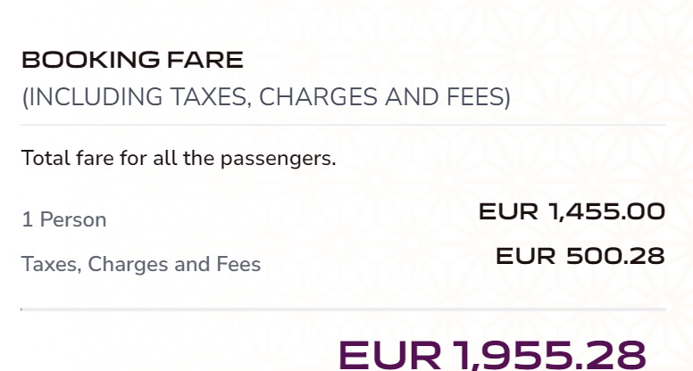693x371 pixels.
Task: Click the number 1,955.28 in the total
Action: (549, 353)
